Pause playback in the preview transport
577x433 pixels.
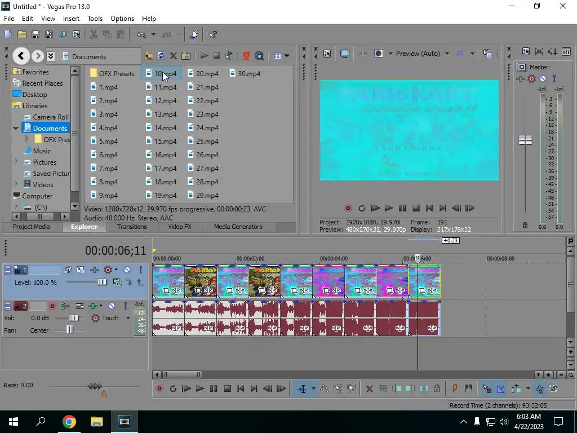coord(402,208)
